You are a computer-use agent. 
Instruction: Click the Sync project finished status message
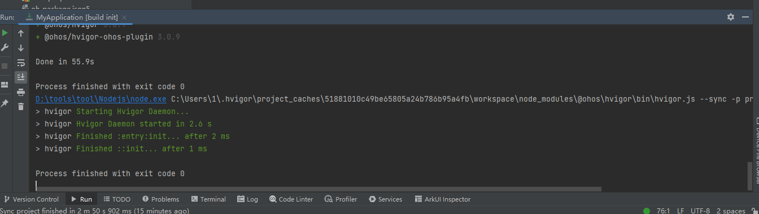point(94,211)
